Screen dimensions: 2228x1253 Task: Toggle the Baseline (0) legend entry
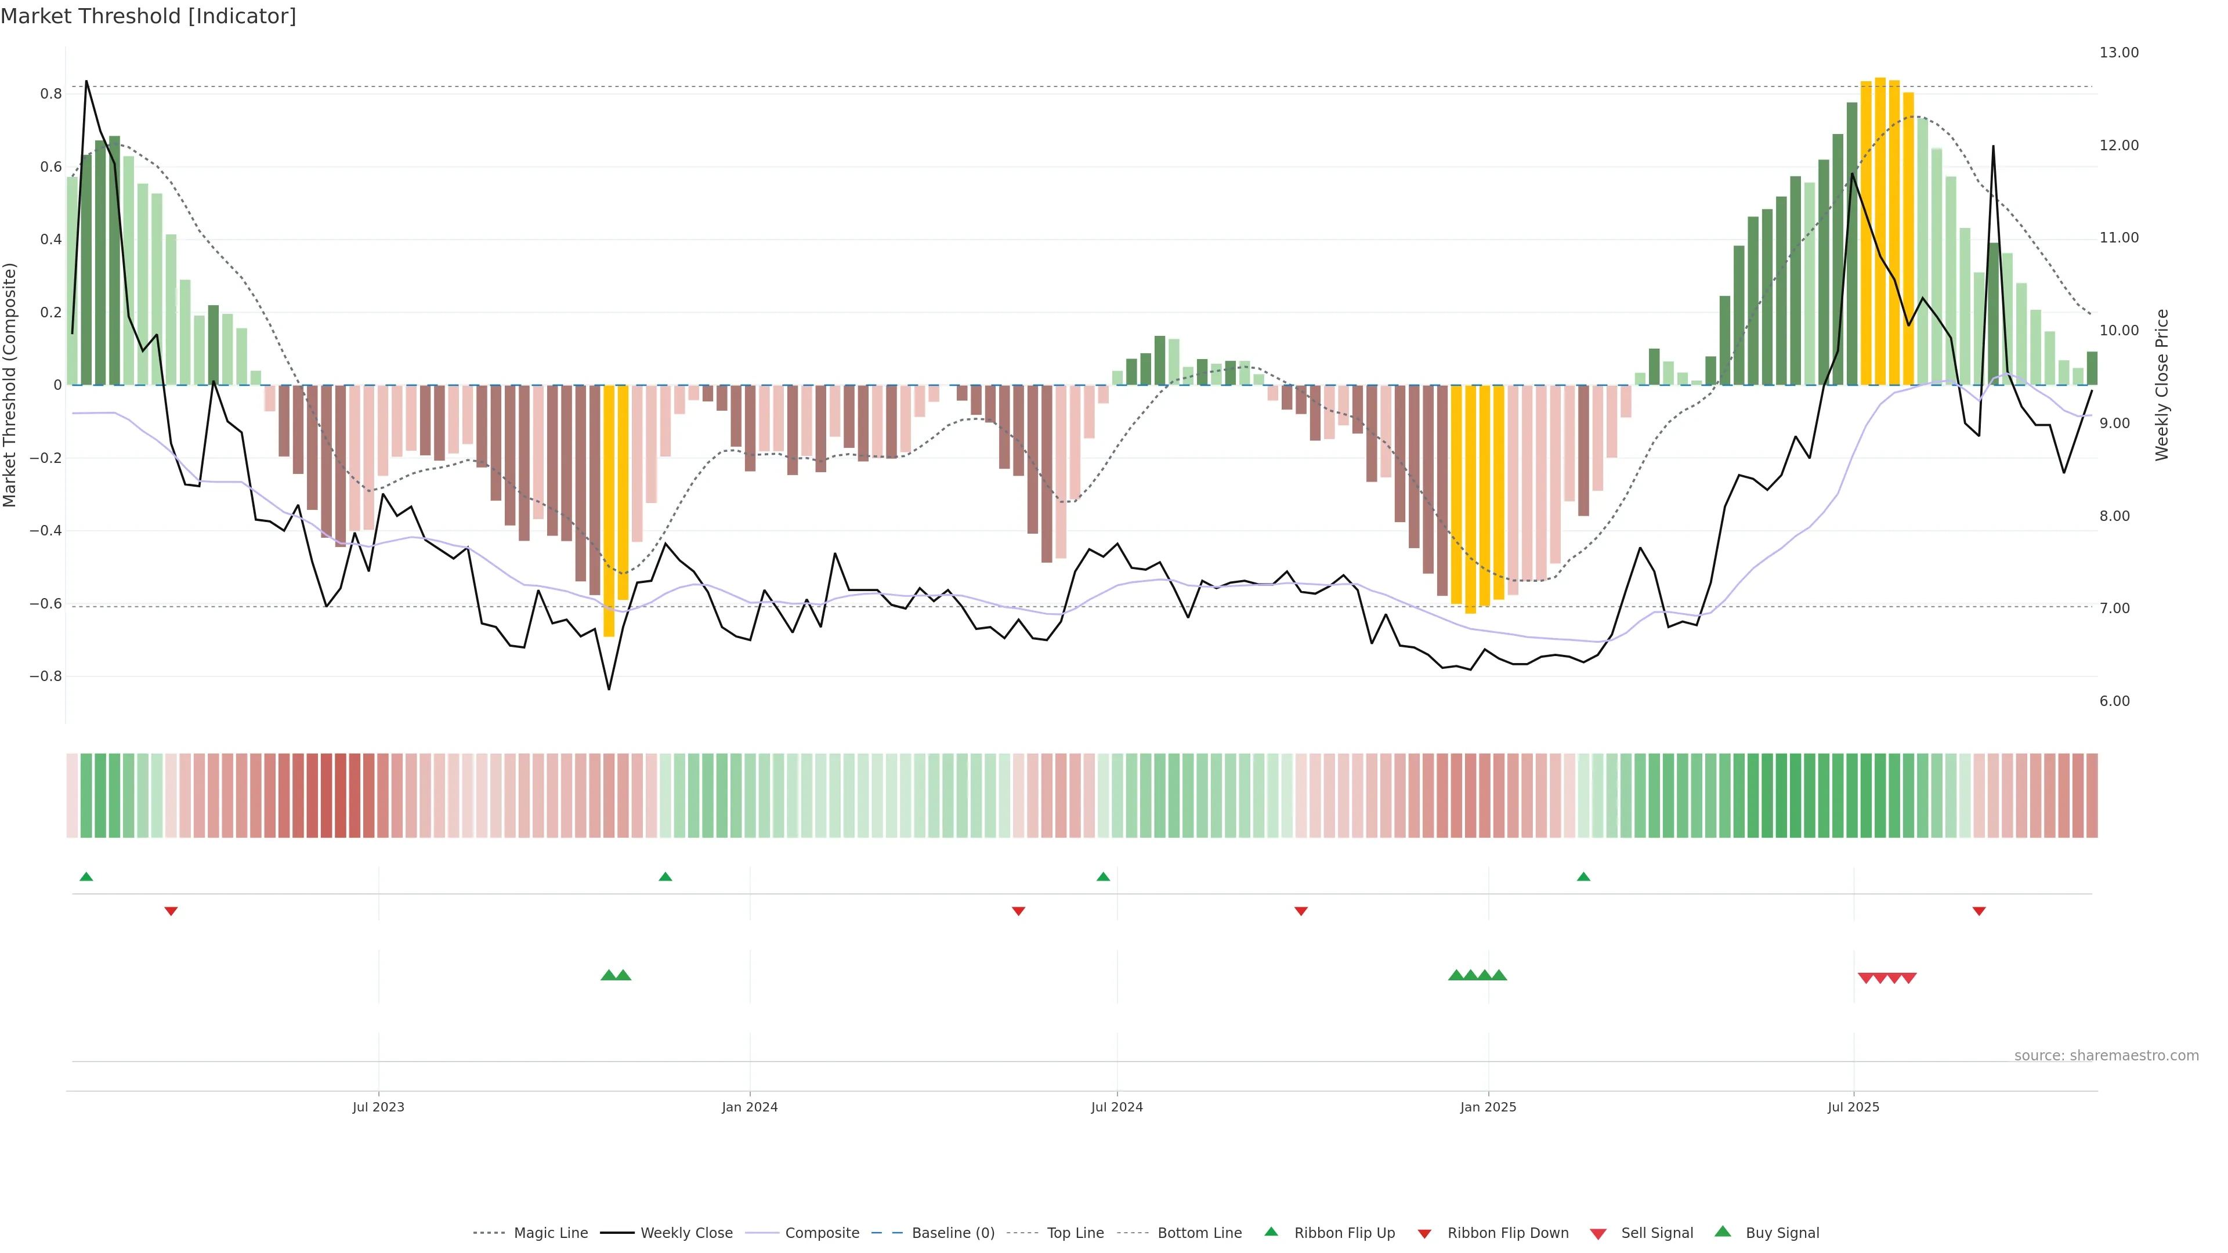[952, 1232]
